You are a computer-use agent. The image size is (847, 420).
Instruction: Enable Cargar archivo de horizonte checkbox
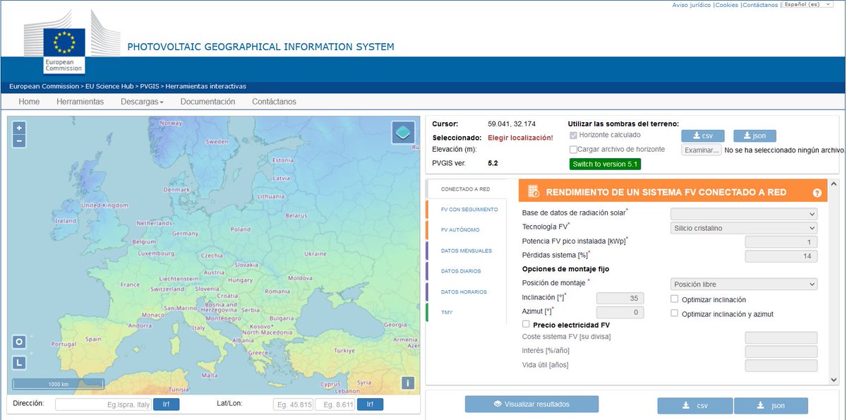(x=574, y=150)
